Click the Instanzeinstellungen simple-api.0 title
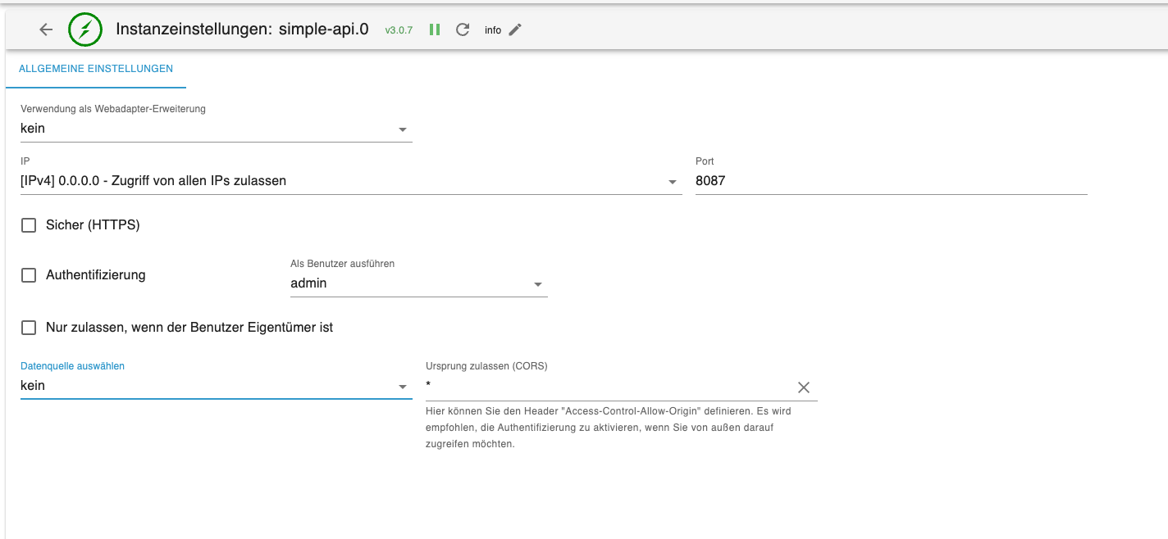Screen dimensions: 1168x539 (x=242, y=29)
